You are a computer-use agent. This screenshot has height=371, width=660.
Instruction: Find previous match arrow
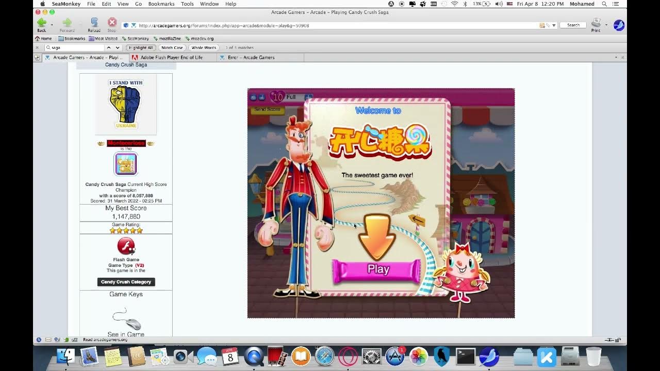[109, 47]
